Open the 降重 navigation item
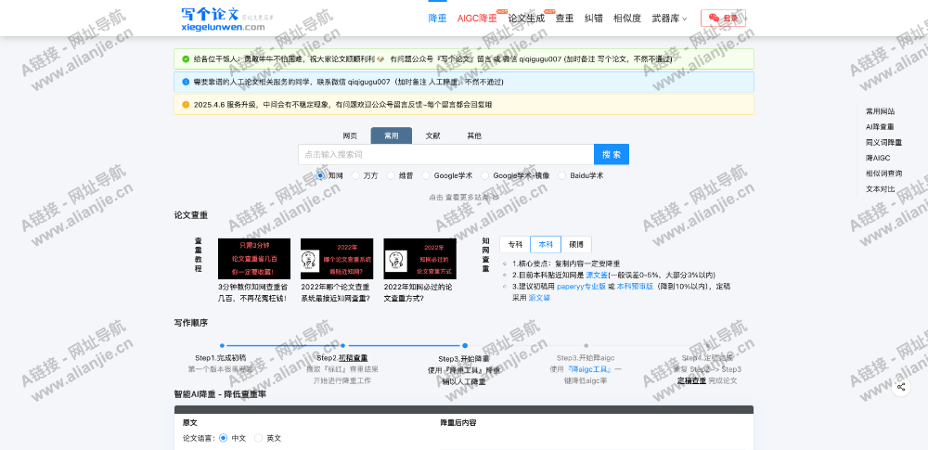 (437, 18)
